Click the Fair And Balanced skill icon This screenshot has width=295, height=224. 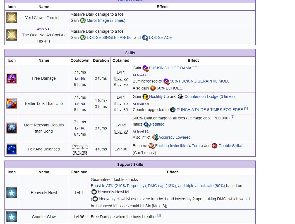pyautogui.click(x=12, y=149)
